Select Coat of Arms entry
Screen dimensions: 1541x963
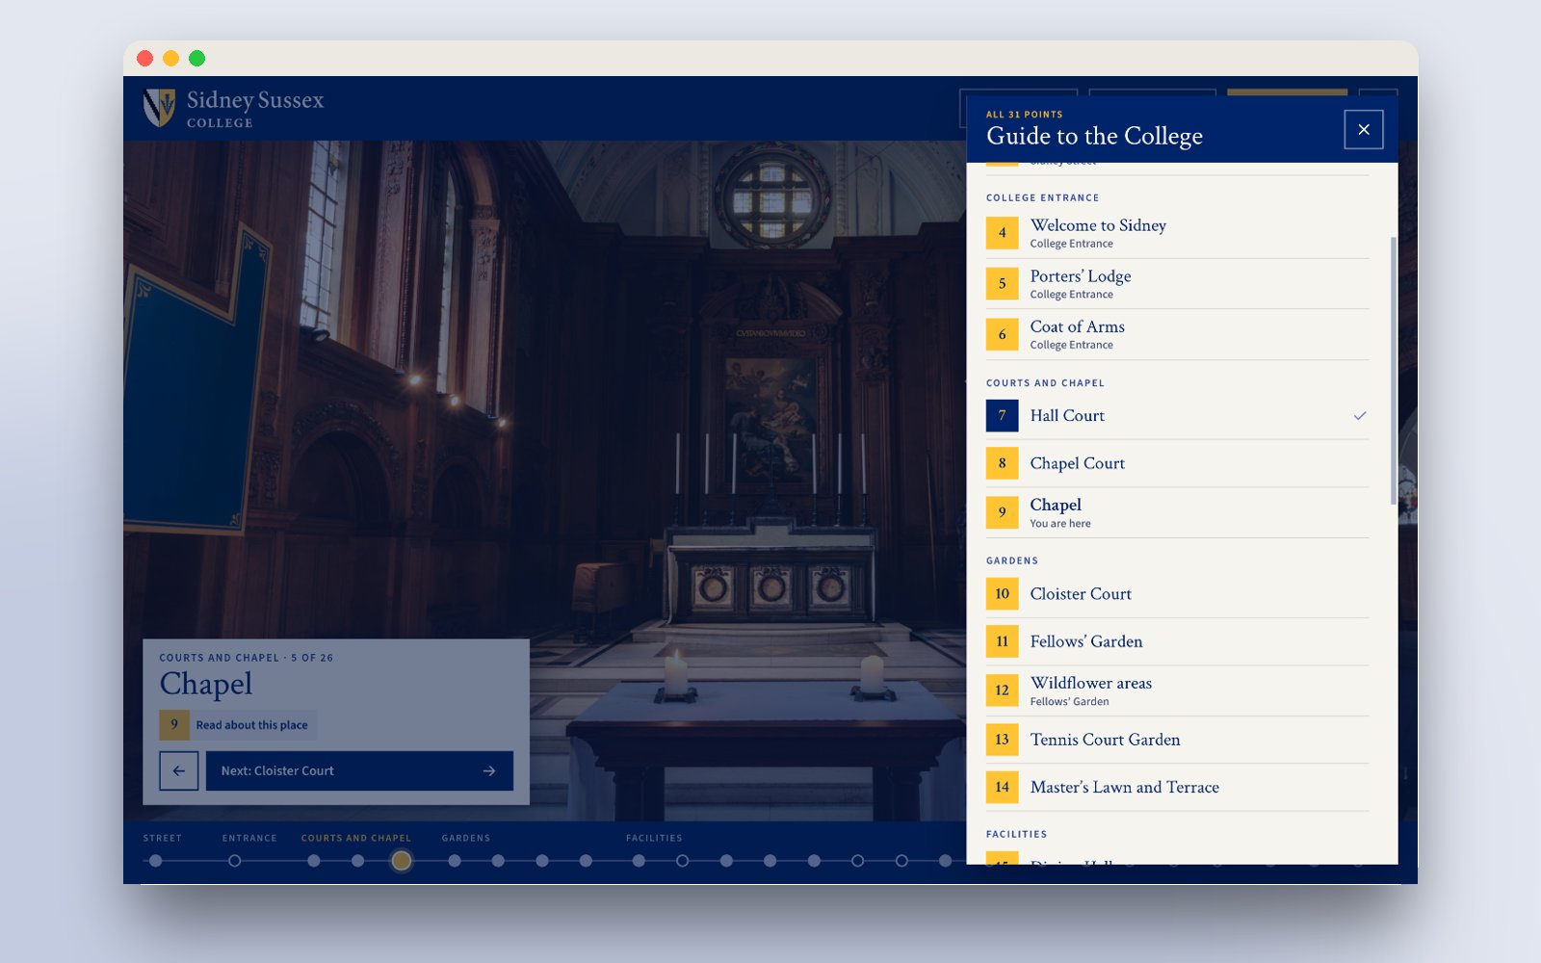(1177, 334)
